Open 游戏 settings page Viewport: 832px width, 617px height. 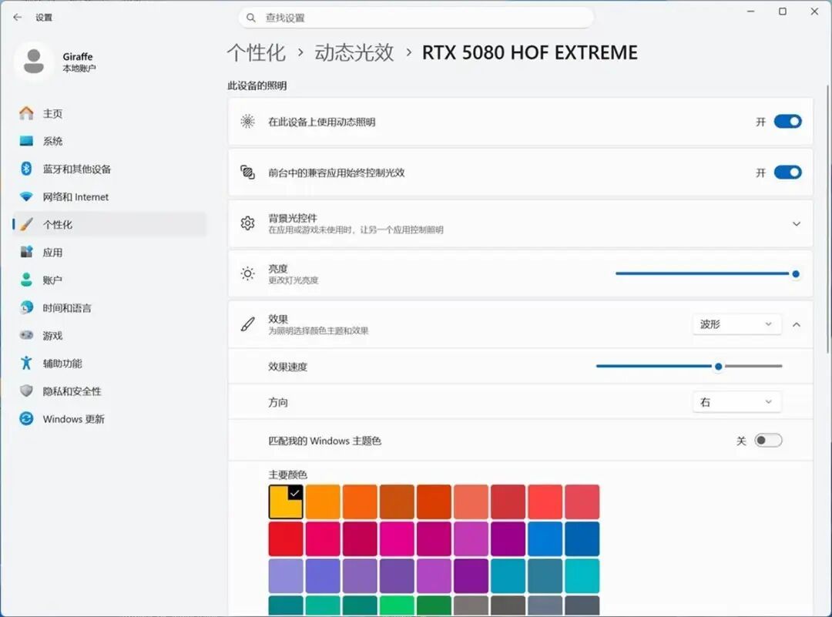click(109, 335)
